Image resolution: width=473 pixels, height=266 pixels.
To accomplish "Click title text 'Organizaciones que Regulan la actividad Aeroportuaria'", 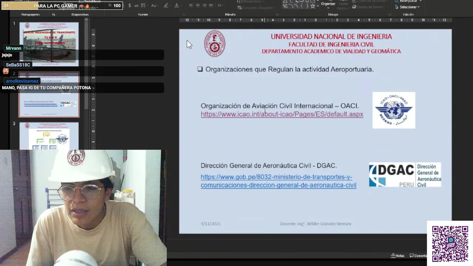I will tap(289, 69).
